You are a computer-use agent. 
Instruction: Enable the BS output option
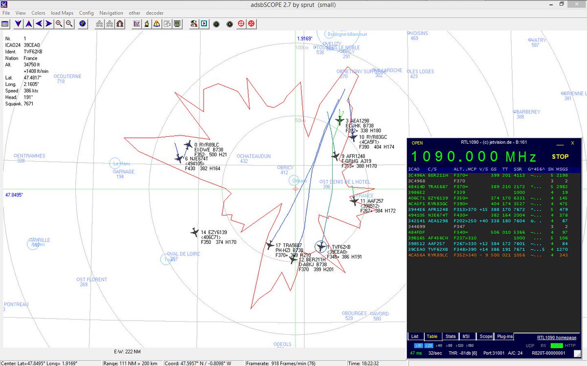coord(543,345)
